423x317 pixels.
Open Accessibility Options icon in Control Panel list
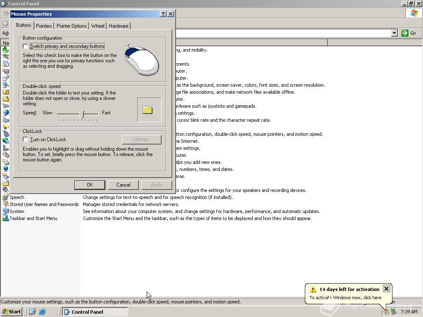6,50
